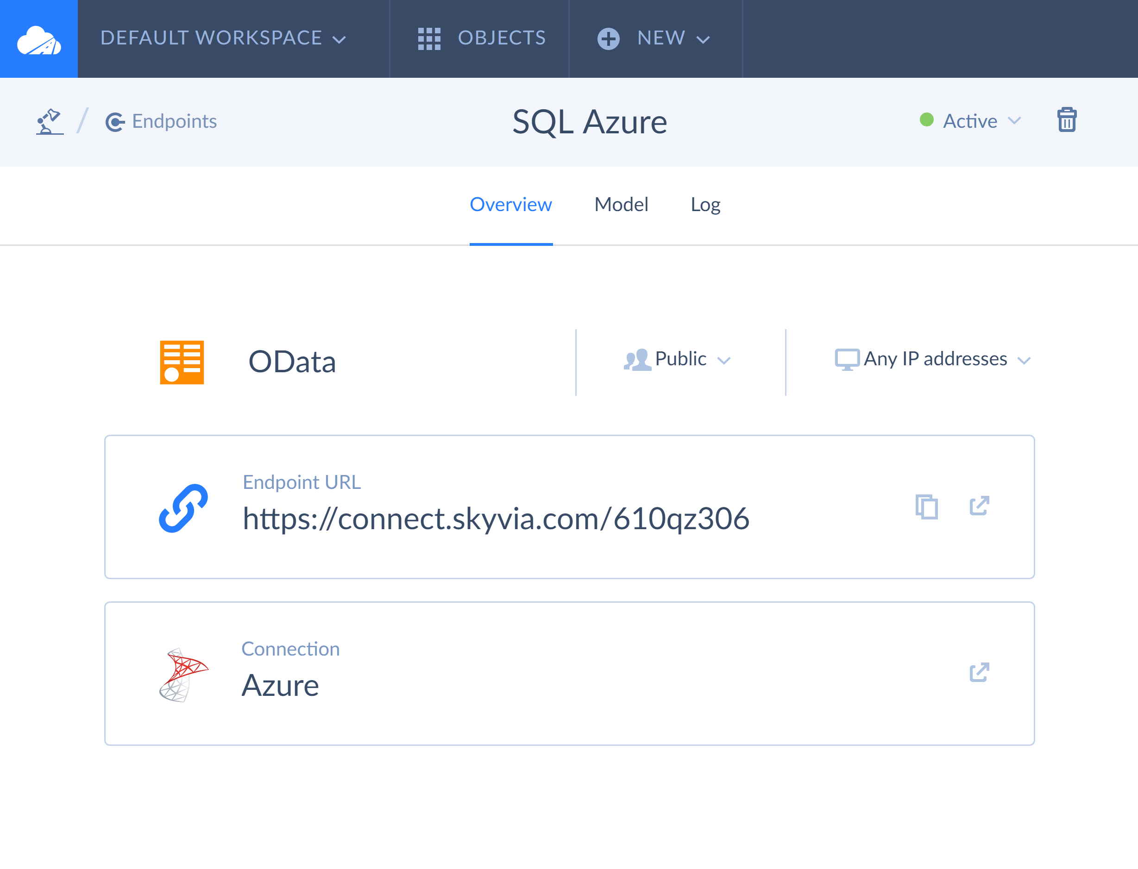Image resolution: width=1138 pixels, height=869 pixels.
Task: Switch to the Log tab
Action: [x=705, y=205]
